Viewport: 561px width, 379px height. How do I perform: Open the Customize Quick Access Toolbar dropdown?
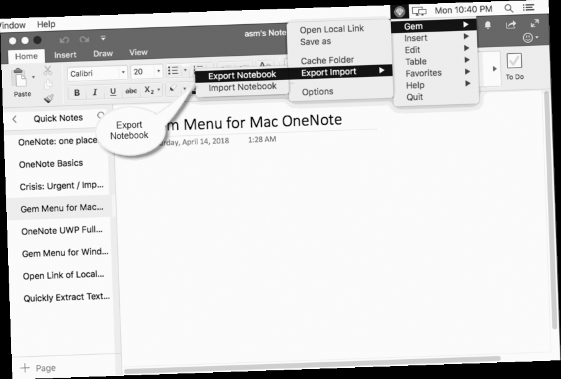pos(103,38)
